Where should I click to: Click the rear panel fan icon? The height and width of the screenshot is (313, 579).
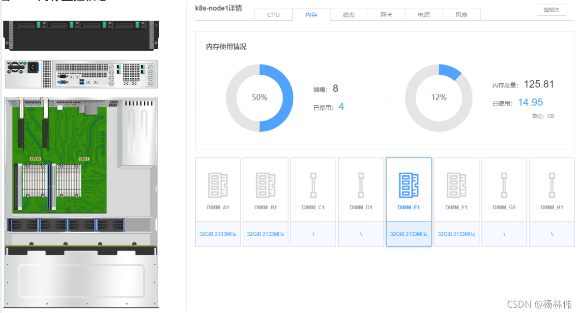click(x=15, y=67)
